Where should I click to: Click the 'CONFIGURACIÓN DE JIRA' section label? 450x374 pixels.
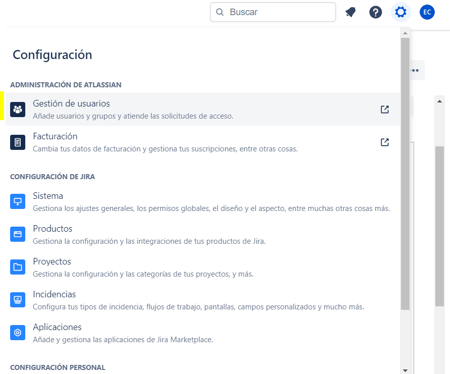point(53,177)
